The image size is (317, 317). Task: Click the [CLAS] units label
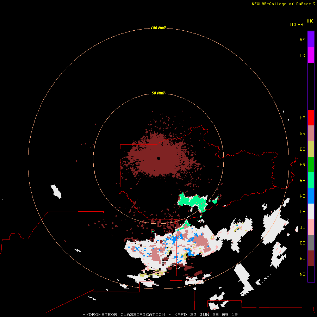(x=298, y=24)
